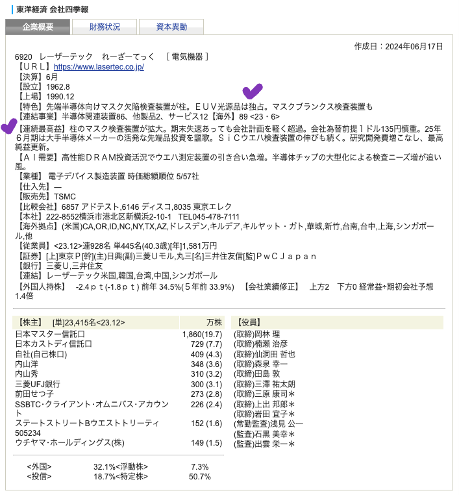The image size is (459, 495).
Task: Click the 【特色】 description line
Action: (193, 107)
